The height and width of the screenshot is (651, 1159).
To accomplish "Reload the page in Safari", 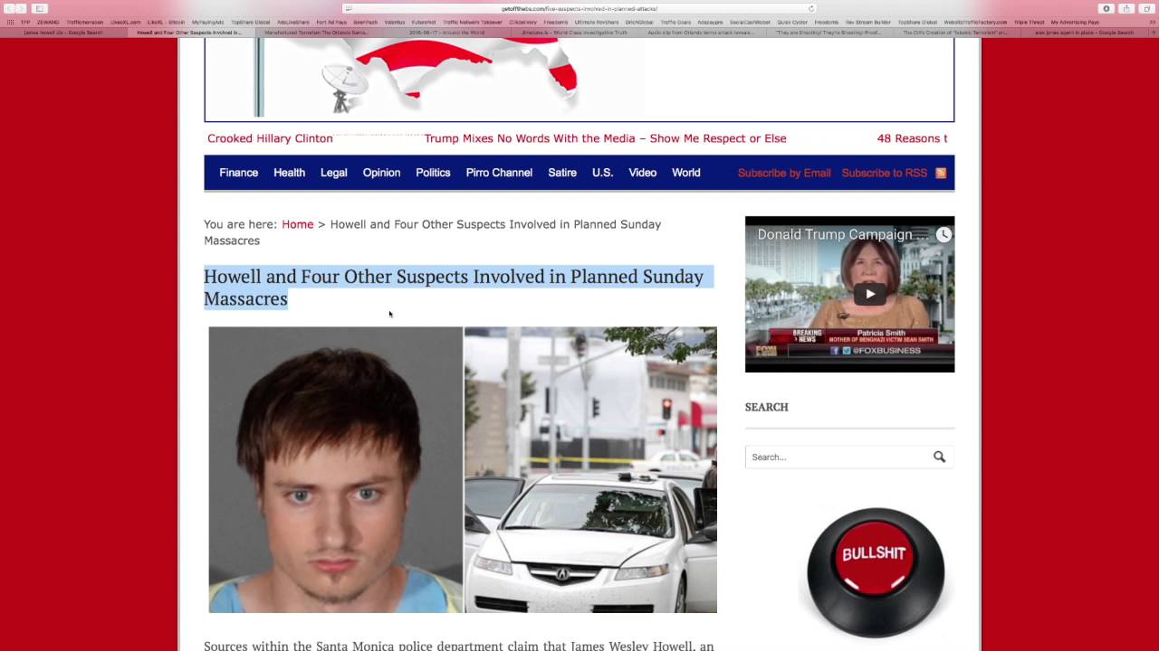I will click(811, 9).
